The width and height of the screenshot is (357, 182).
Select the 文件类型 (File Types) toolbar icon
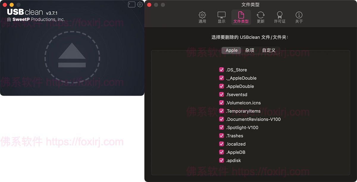pos(241,17)
